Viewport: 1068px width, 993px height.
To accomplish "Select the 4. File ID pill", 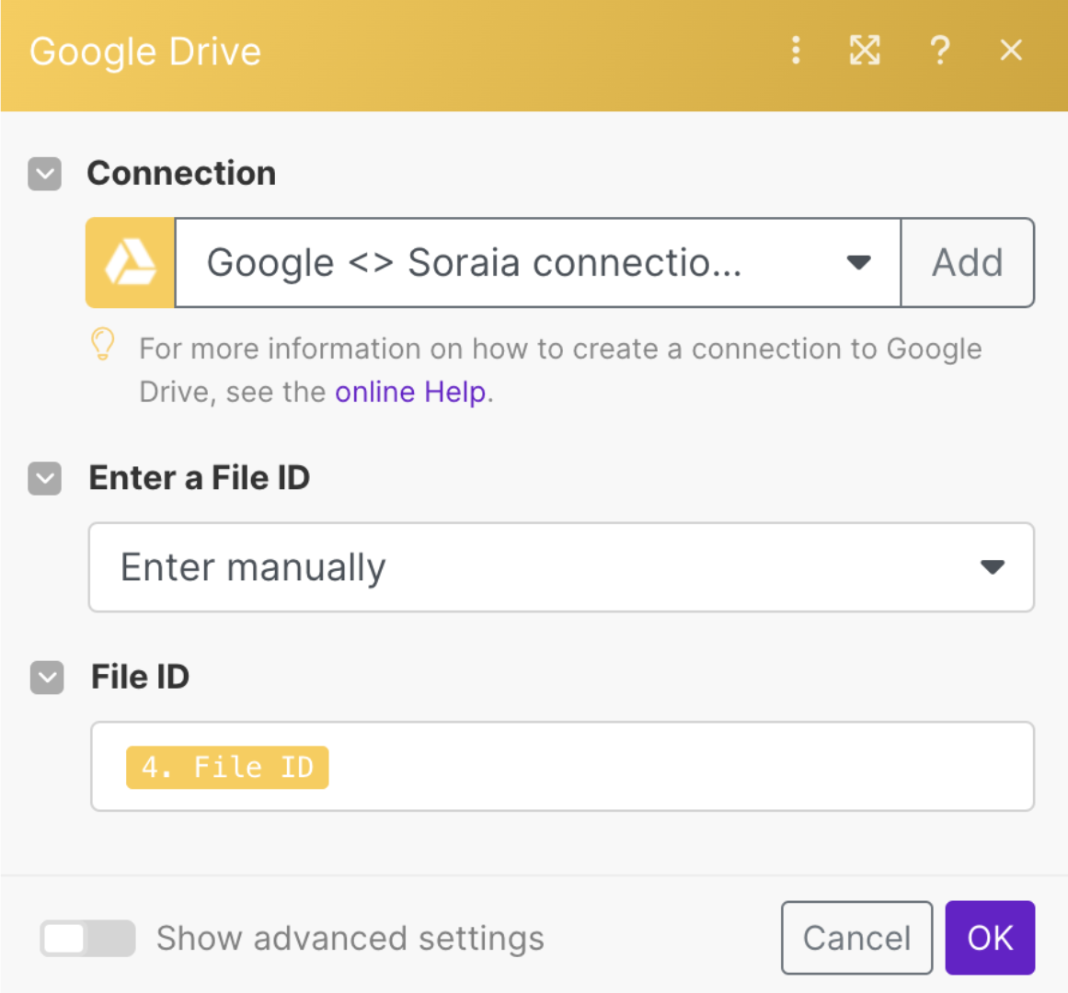I will pos(227,767).
